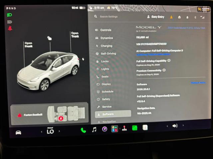Open the purple dashcam camera app

click(105, 129)
